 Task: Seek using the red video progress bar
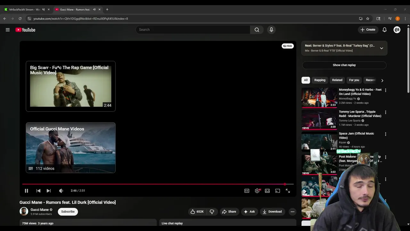[158, 184]
